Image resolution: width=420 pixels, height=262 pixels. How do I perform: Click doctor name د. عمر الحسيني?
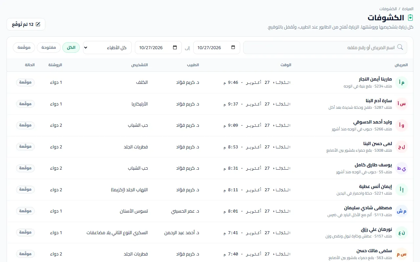[x=185, y=211]
